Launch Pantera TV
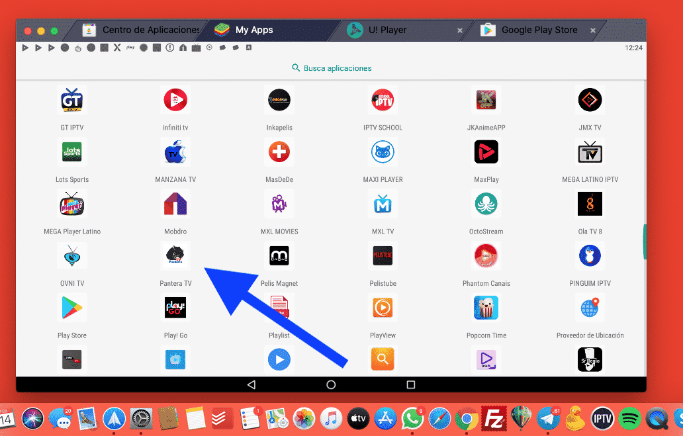This screenshot has height=436, width=683. pos(175,256)
